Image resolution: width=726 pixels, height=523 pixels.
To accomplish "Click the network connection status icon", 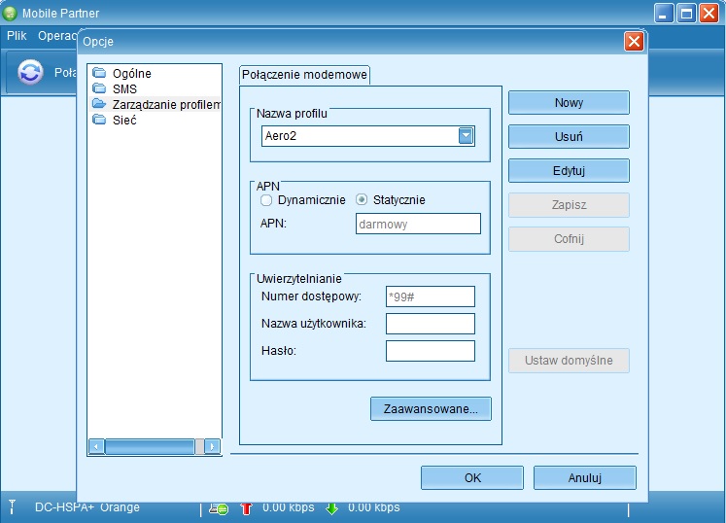I will click(219, 507).
